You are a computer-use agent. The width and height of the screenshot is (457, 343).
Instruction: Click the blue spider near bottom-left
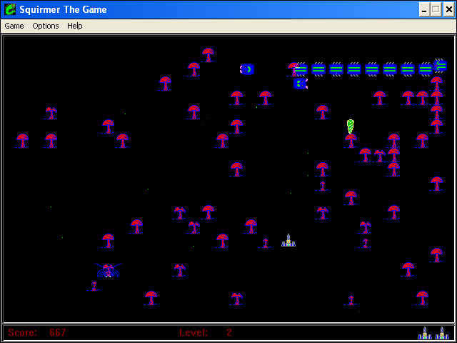coord(108,270)
